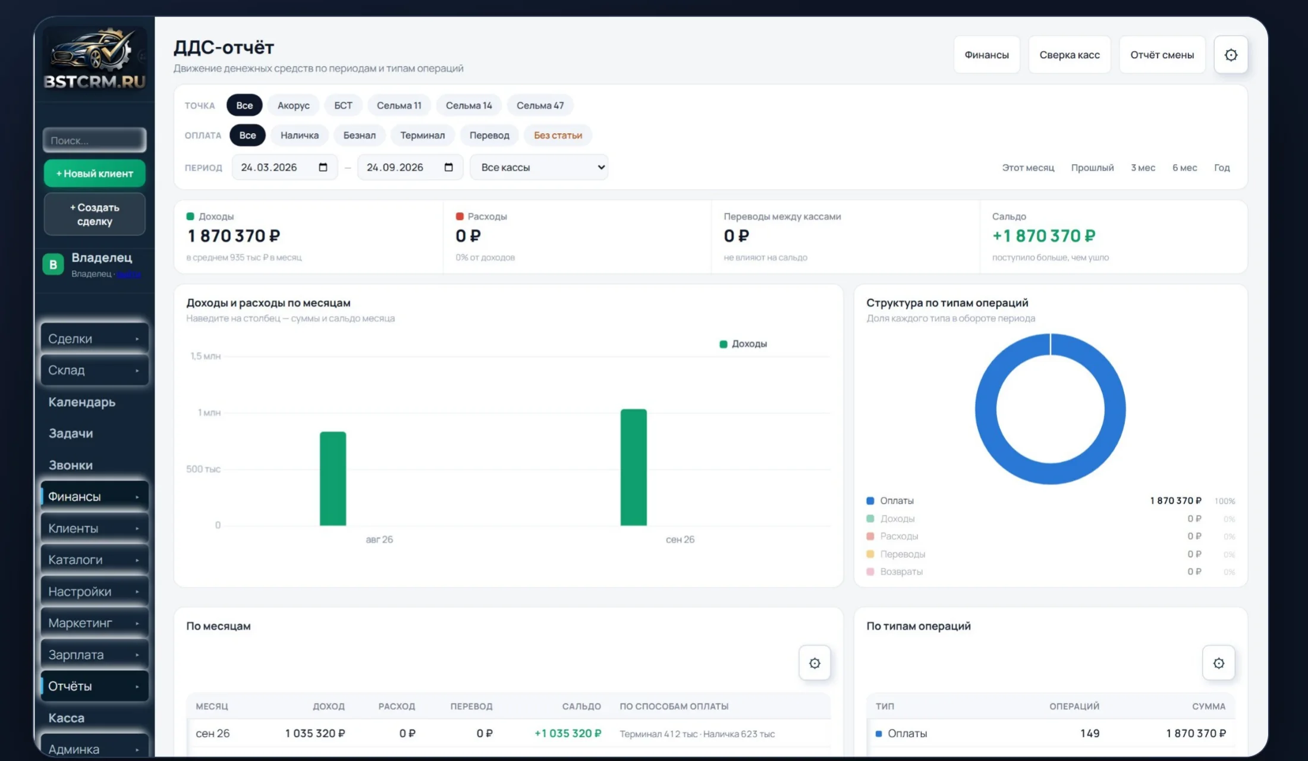Screen dimensions: 1308x761
Task: Click the сен 26 green bar
Action: [x=634, y=467]
